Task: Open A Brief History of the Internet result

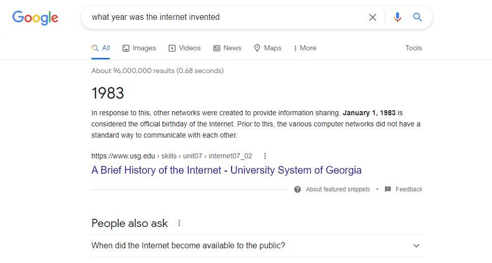Action: (226, 170)
